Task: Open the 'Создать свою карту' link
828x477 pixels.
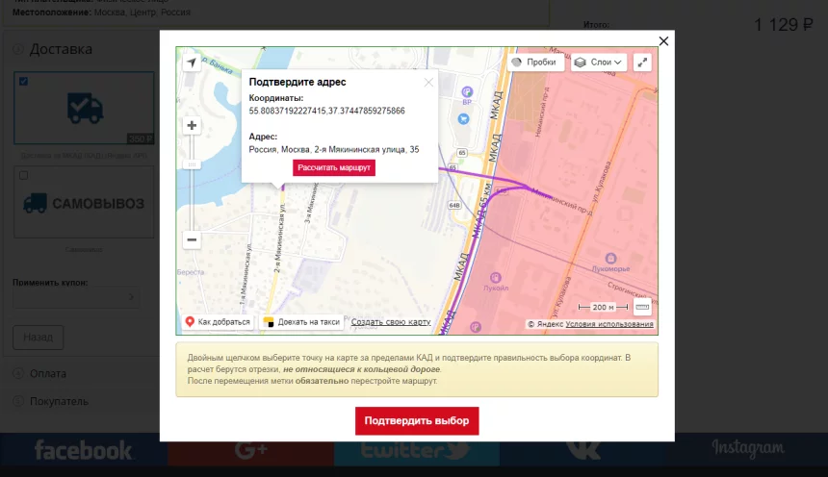Action: pyautogui.click(x=391, y=322)
